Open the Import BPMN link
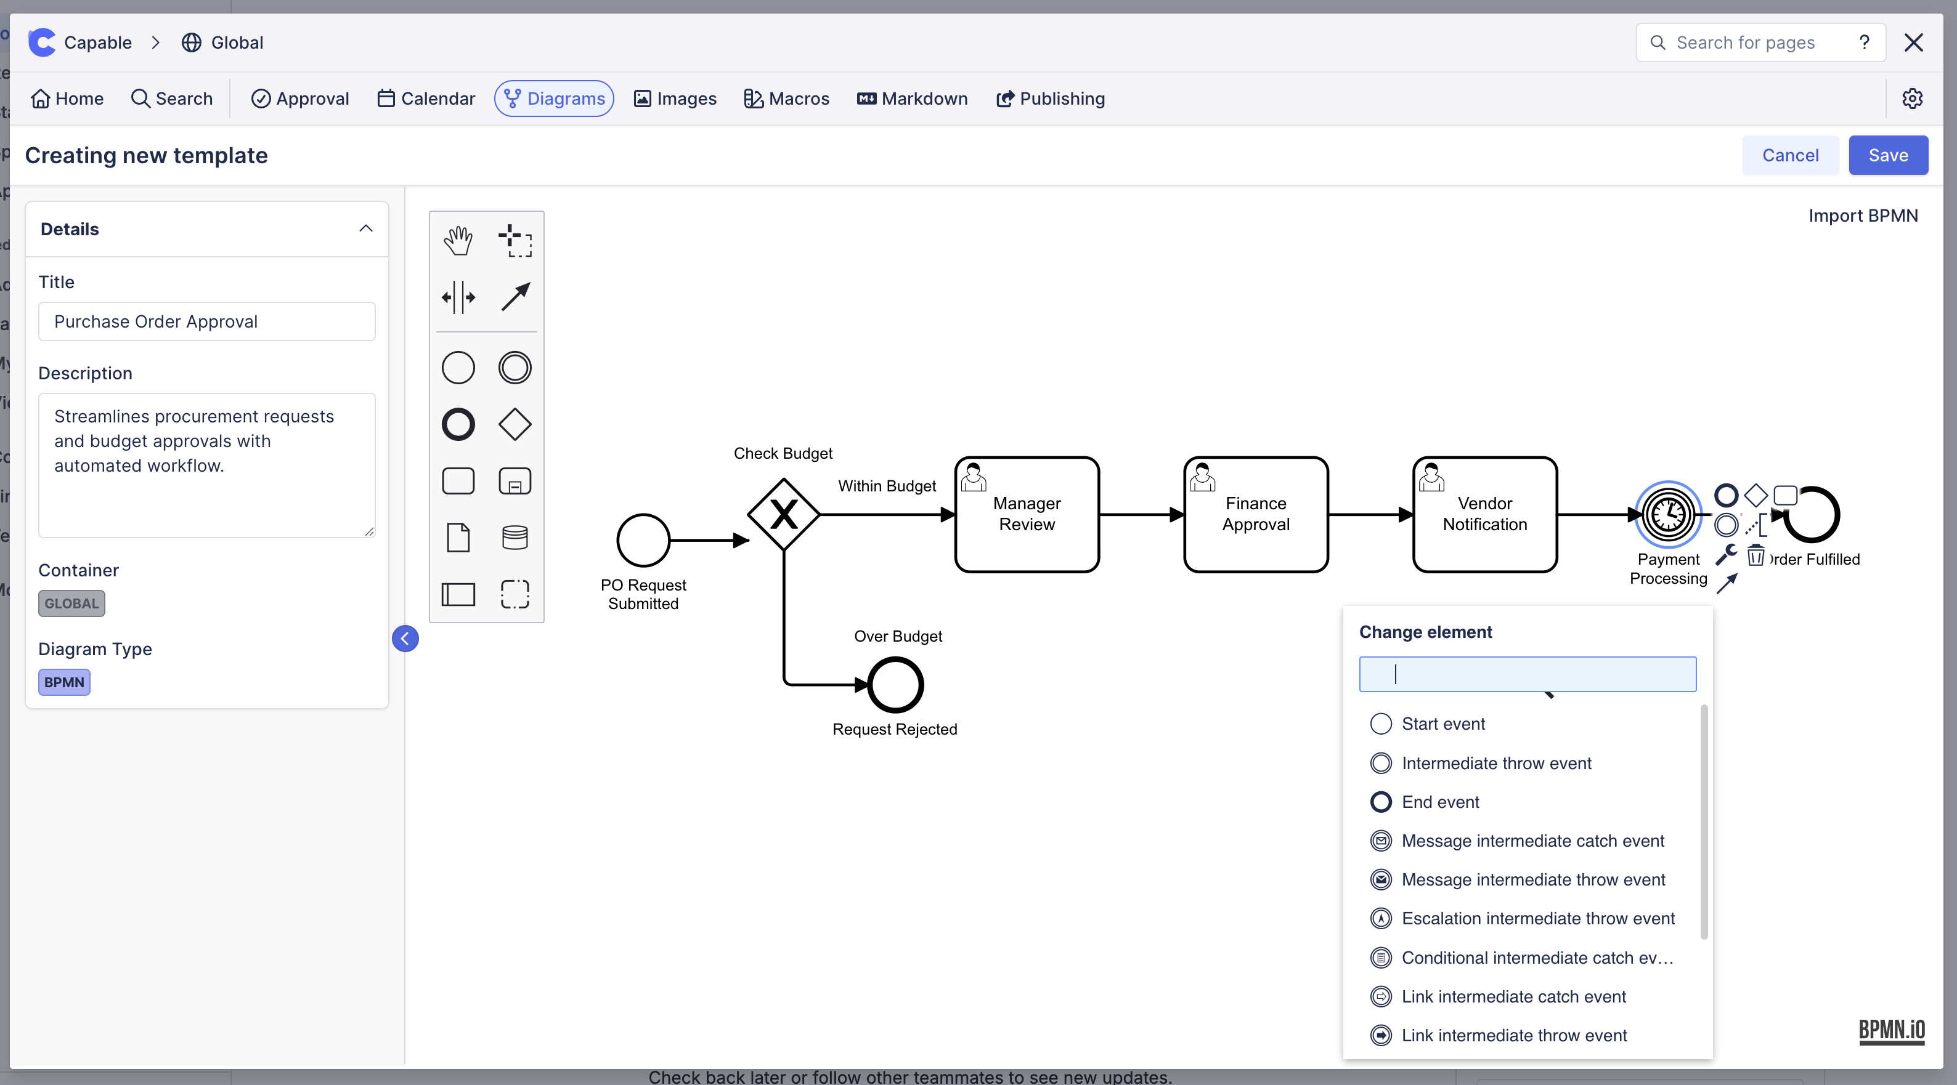 [x=1863, y=215]
